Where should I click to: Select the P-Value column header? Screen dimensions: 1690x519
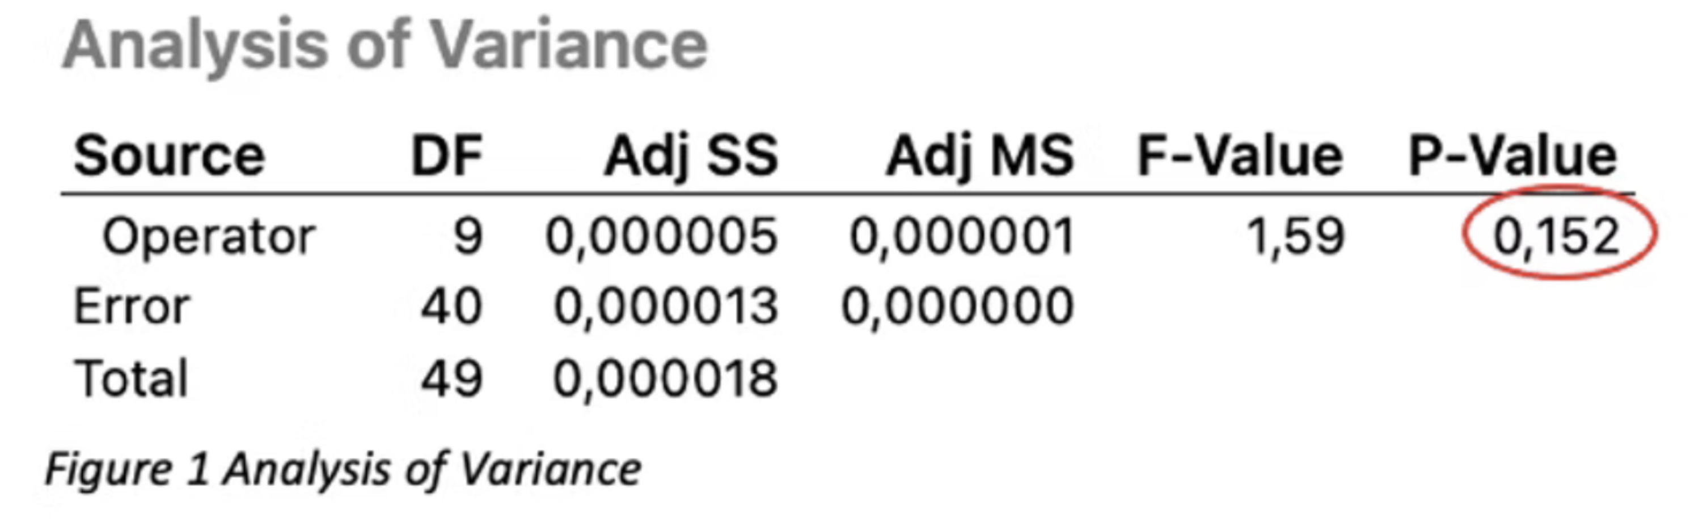coord(1513,156)
